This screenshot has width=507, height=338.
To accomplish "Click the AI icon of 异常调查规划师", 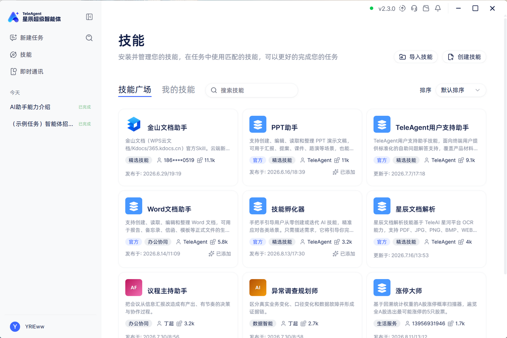I will coord(258,288).
